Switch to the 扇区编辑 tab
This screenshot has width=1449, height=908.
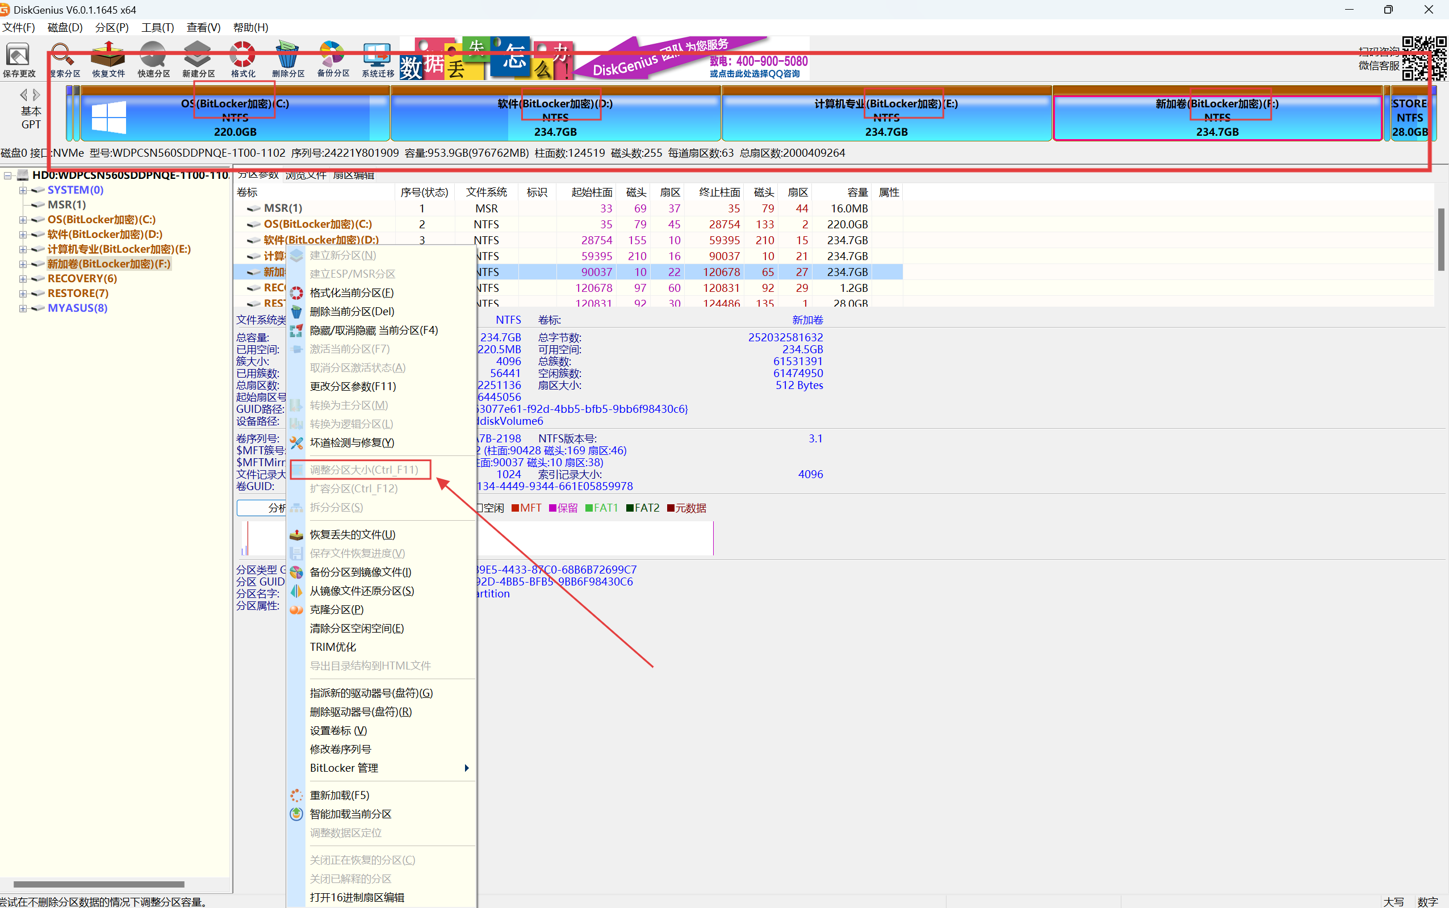(x=353, y=175)
